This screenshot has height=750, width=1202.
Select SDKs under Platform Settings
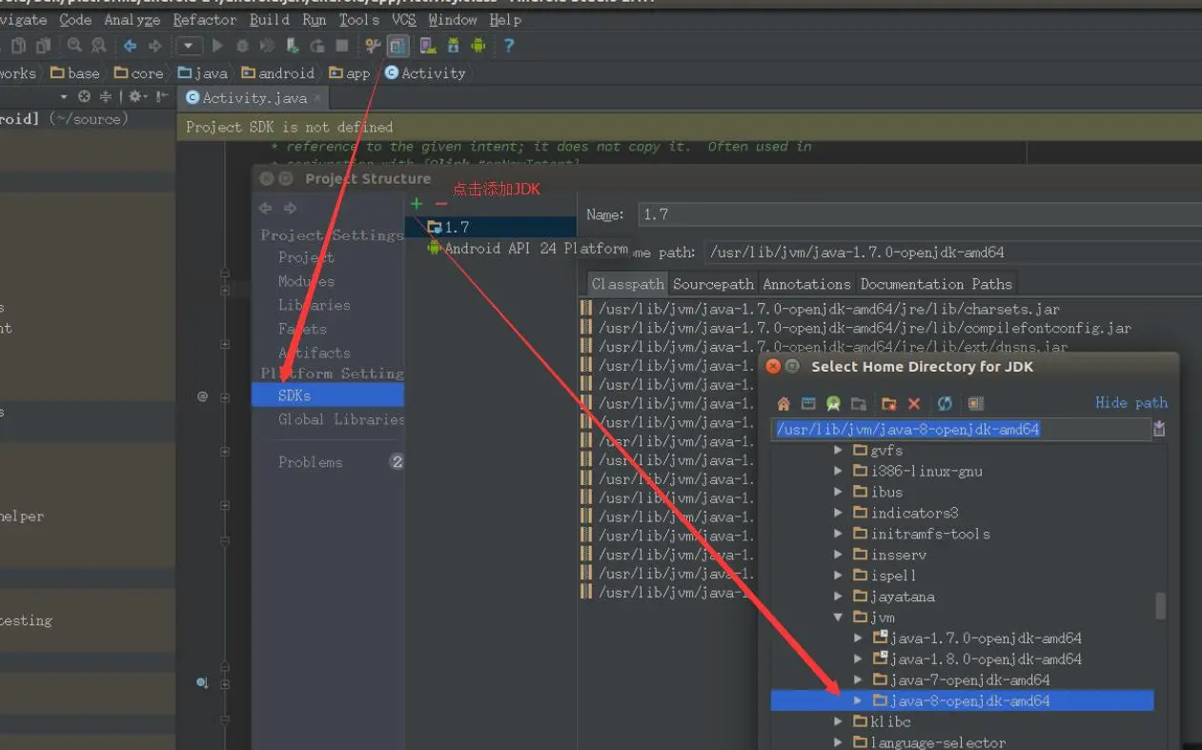tap(328, 395)
